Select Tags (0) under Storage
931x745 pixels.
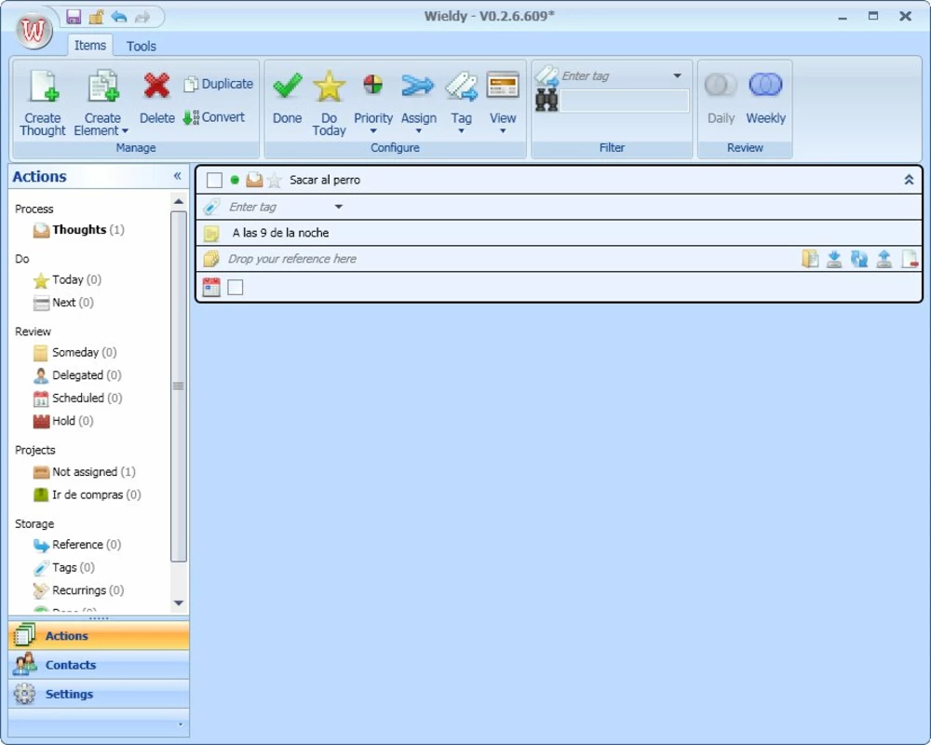64,568
